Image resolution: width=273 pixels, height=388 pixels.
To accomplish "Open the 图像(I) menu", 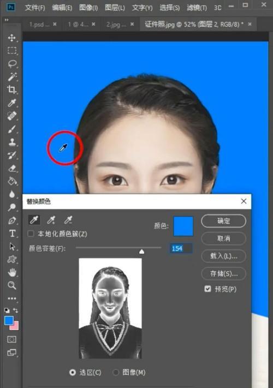I will click(x=88, y=8).
